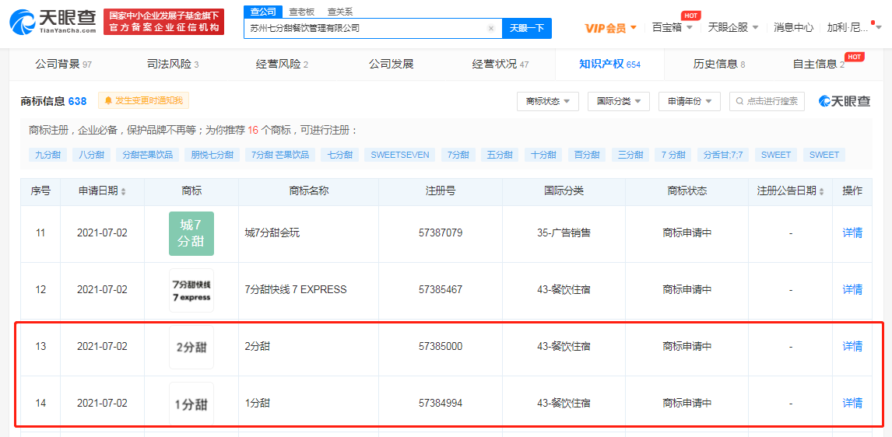View 详情 for 7分甜快线 7 EXPRESS

(852, 289)
